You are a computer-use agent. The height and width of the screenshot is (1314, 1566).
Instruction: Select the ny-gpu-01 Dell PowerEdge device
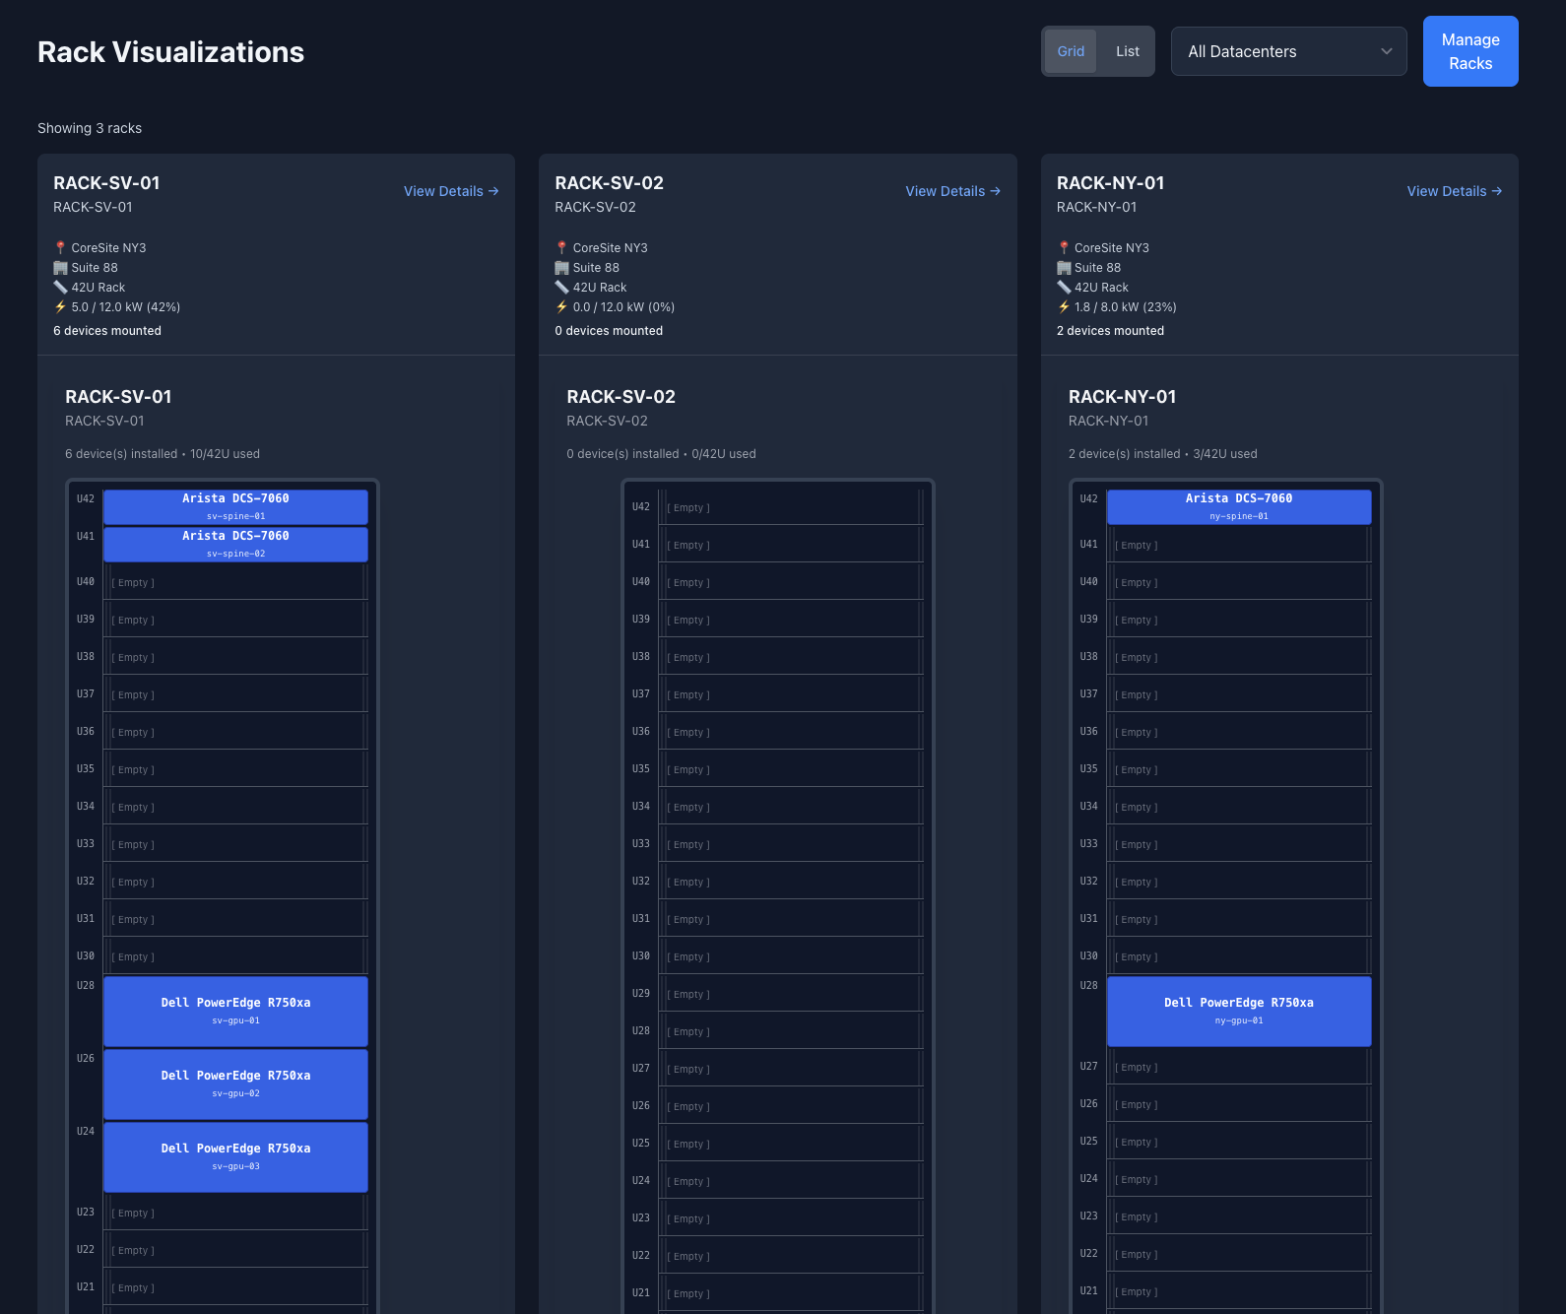tap(1238, 1011)
